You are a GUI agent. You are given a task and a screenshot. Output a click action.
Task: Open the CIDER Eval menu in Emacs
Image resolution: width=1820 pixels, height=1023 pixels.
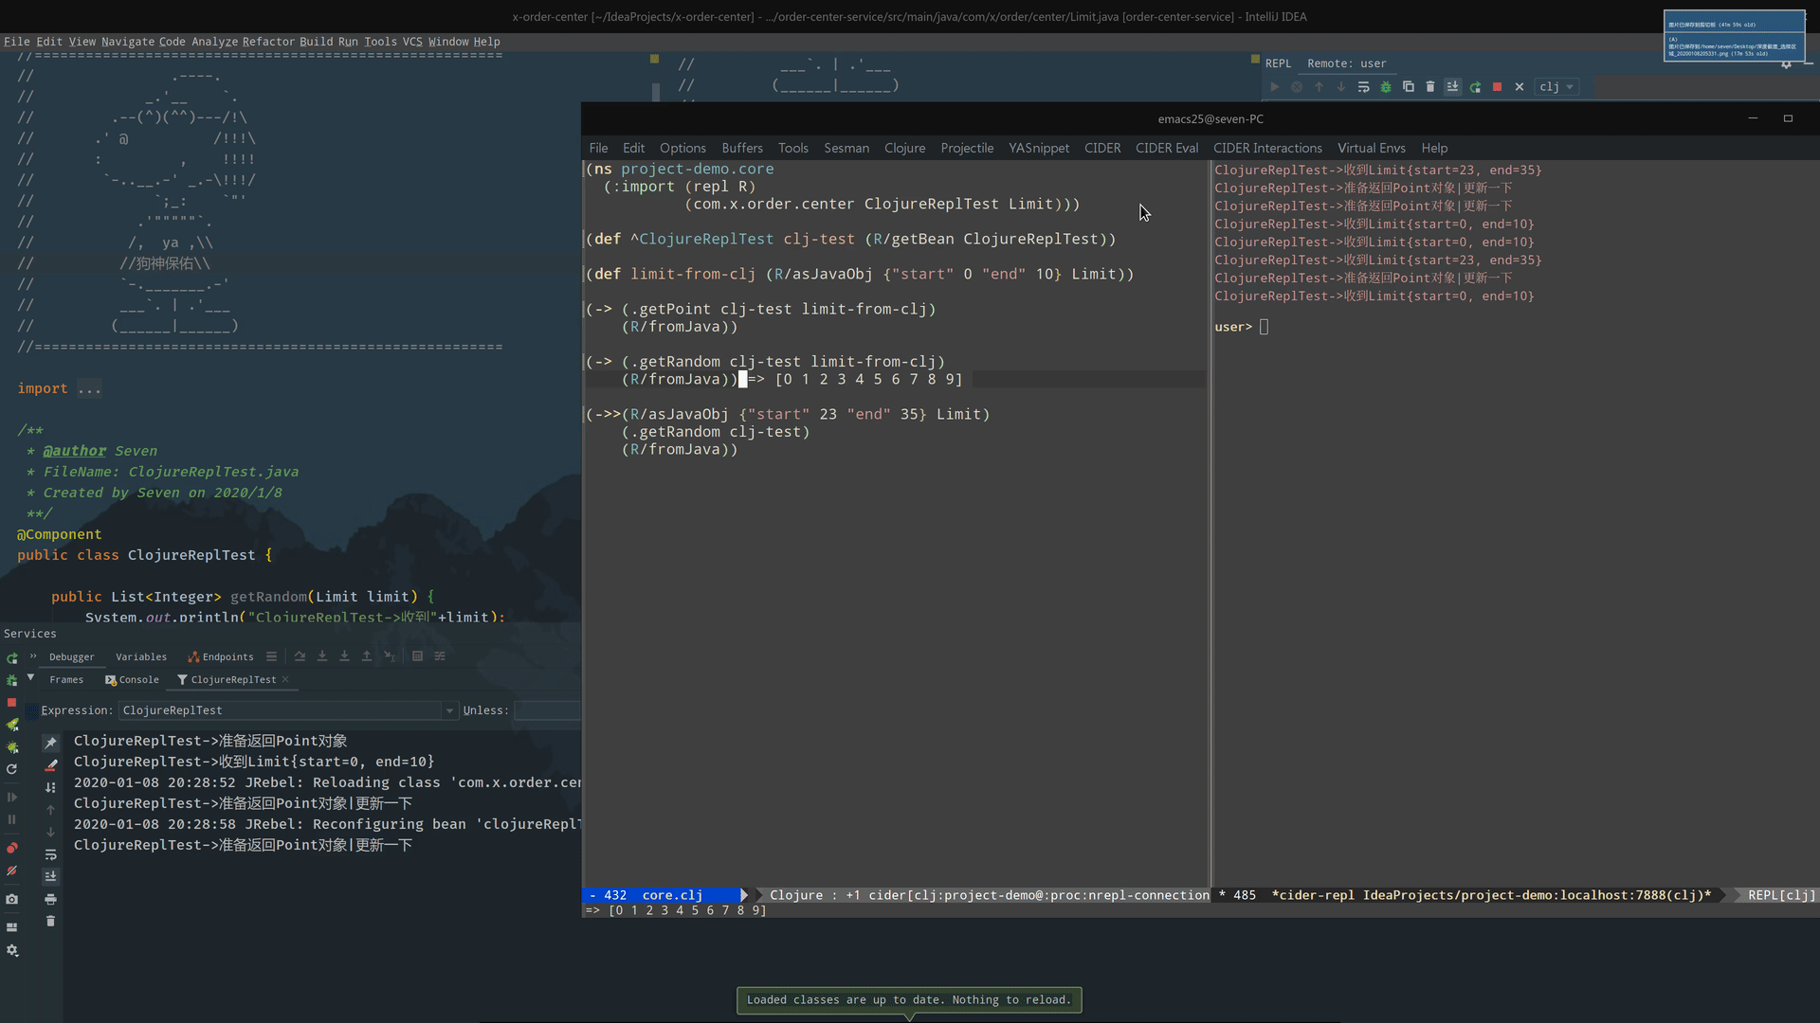point(1166,148)
